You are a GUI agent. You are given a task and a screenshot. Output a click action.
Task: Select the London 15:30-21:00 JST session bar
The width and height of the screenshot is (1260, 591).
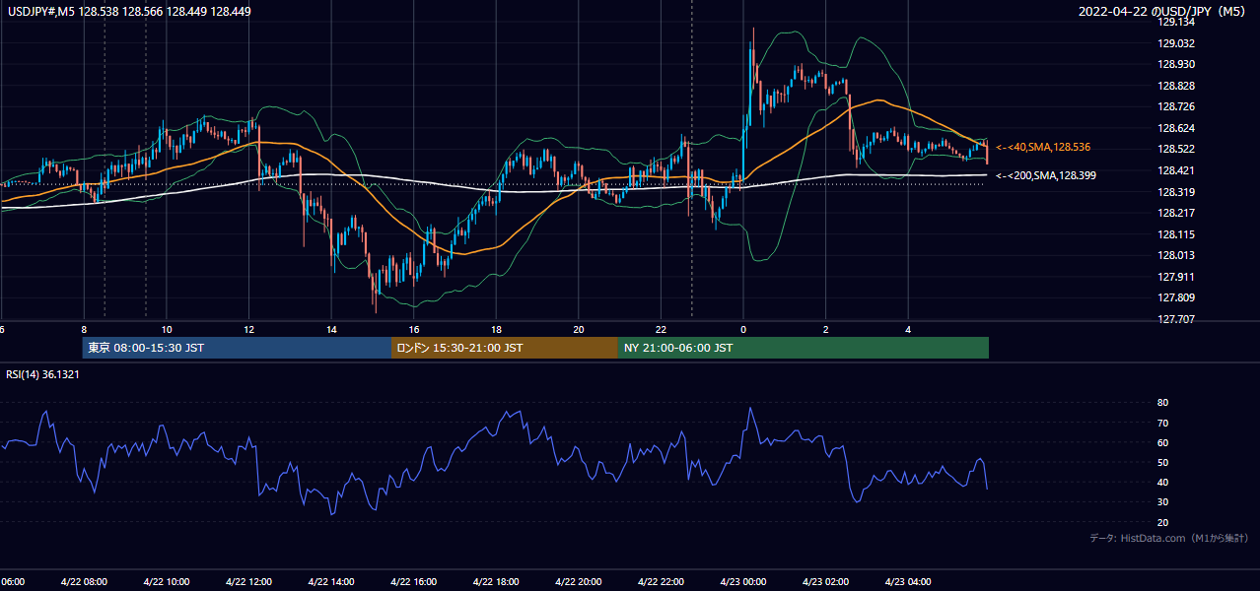pyautogui.click(x=505, y=348)
